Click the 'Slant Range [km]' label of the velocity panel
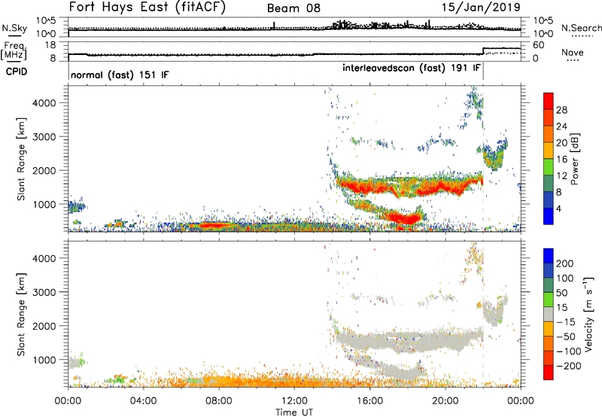 coord(21,315)
